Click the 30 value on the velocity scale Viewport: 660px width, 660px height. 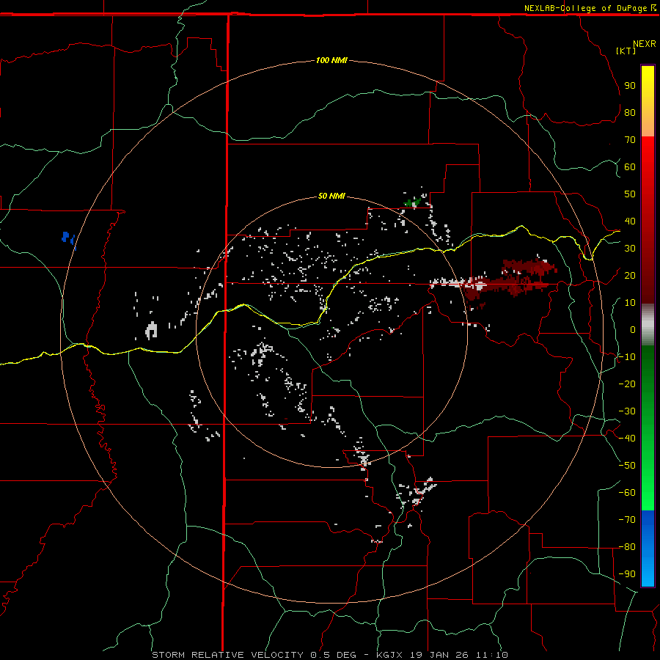630,249
